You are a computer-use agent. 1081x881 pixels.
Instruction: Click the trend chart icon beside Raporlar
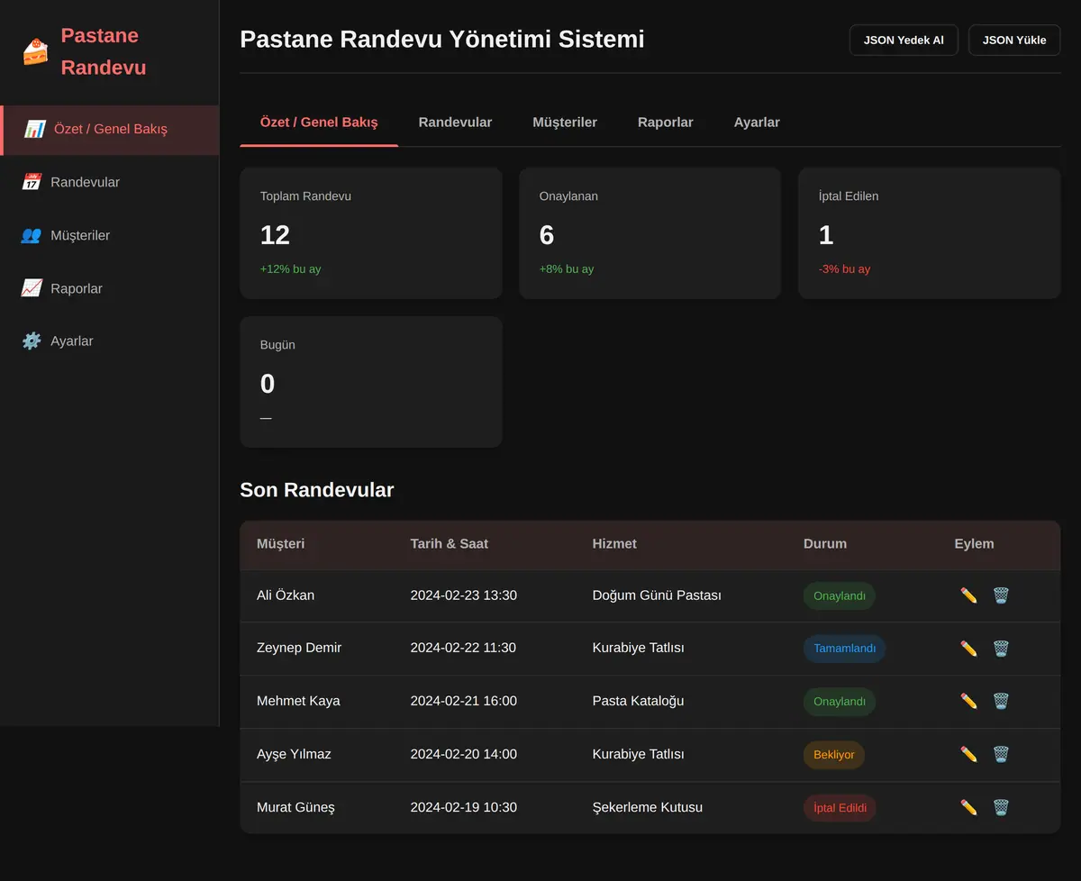coord(32,288)
